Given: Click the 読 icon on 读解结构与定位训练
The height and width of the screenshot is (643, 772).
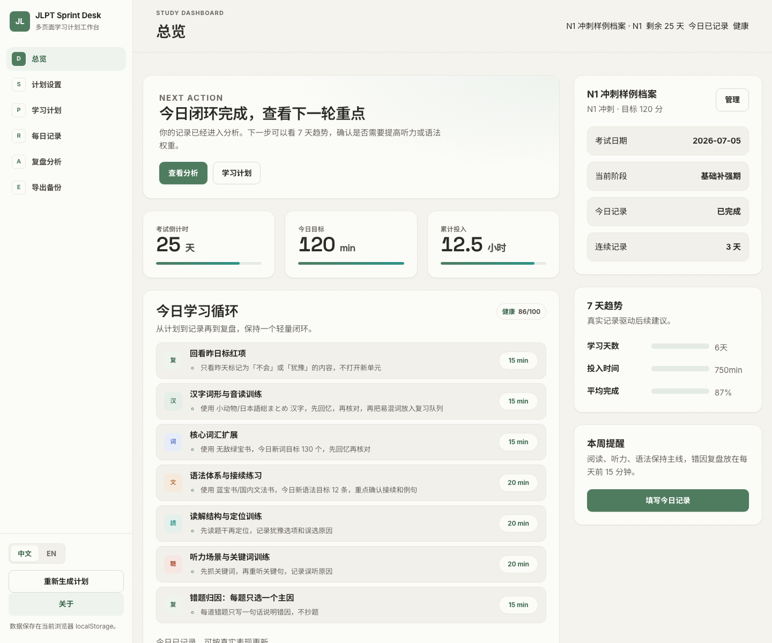Looking at the screenshot, I should [173, 524].
